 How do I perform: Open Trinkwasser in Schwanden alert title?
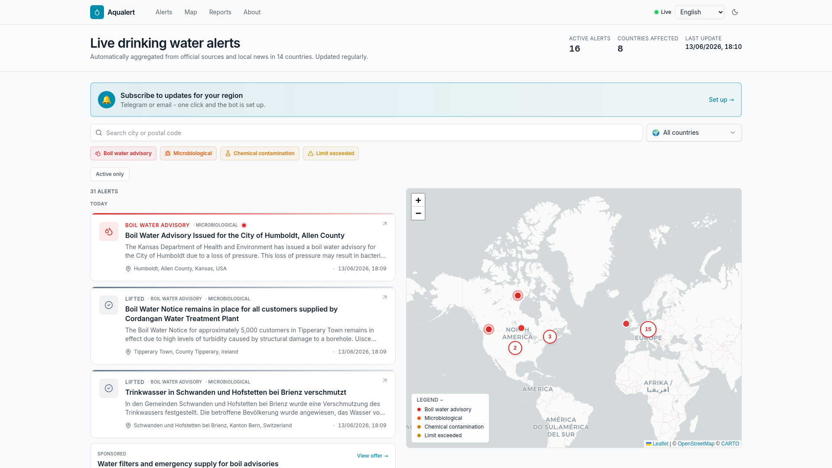(x=236, y=392)
